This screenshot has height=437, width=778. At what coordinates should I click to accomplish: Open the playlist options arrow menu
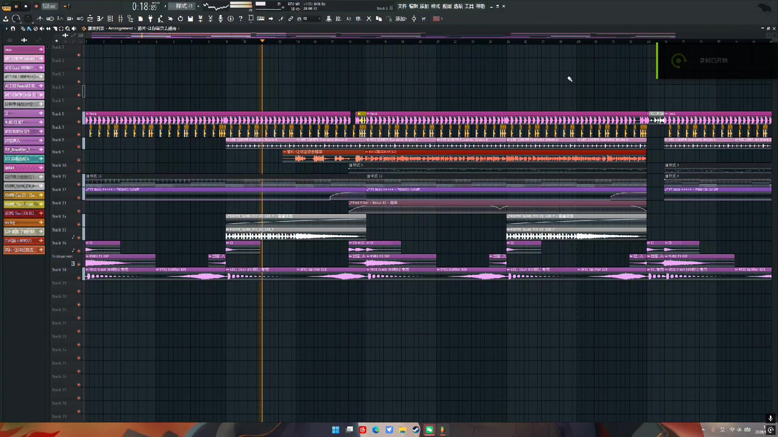[6, 29]
